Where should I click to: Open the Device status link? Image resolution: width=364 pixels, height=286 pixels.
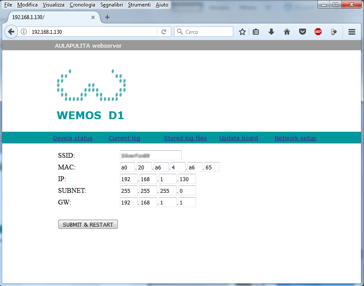73,138
